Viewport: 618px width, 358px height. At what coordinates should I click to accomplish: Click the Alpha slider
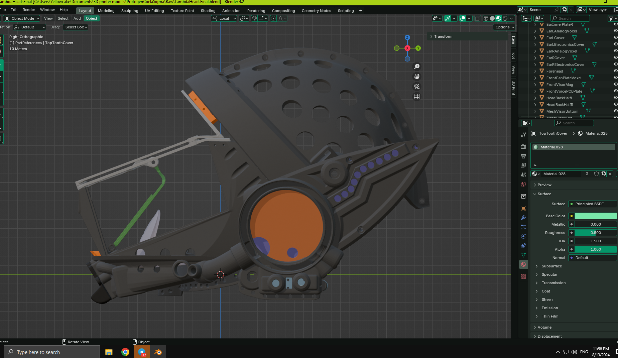[x=596, y=249]
